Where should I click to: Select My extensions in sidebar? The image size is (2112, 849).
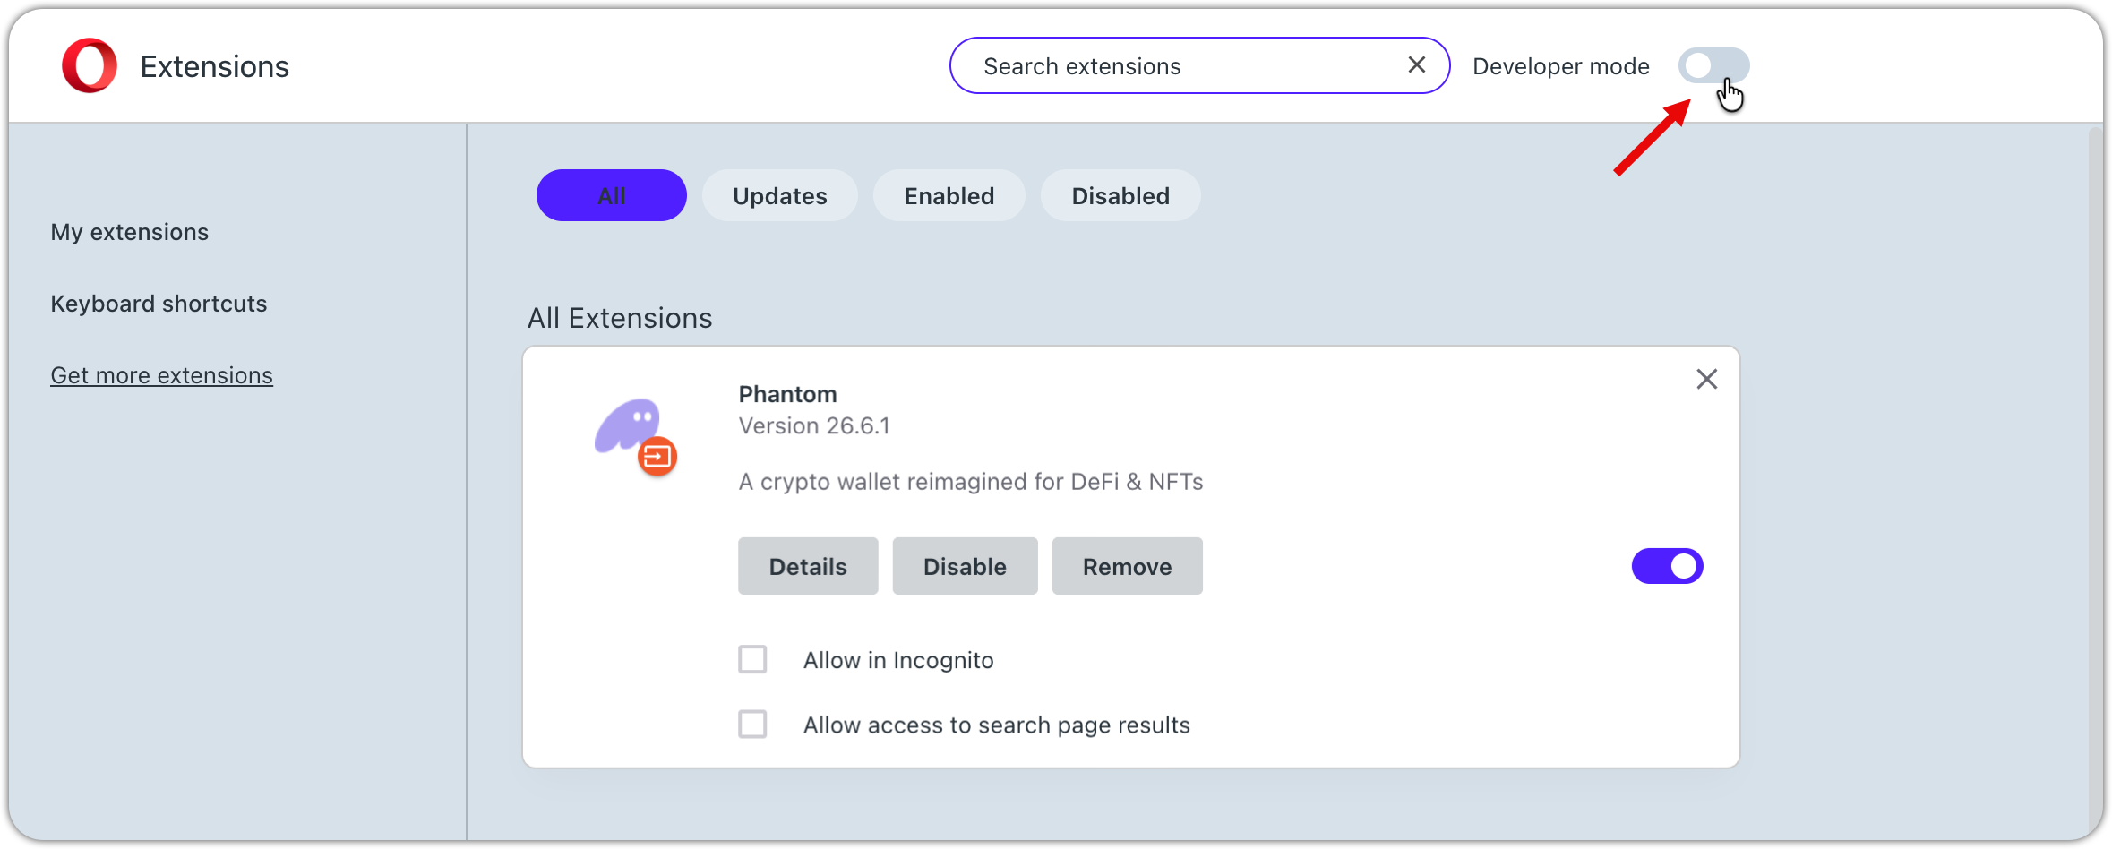129,232
